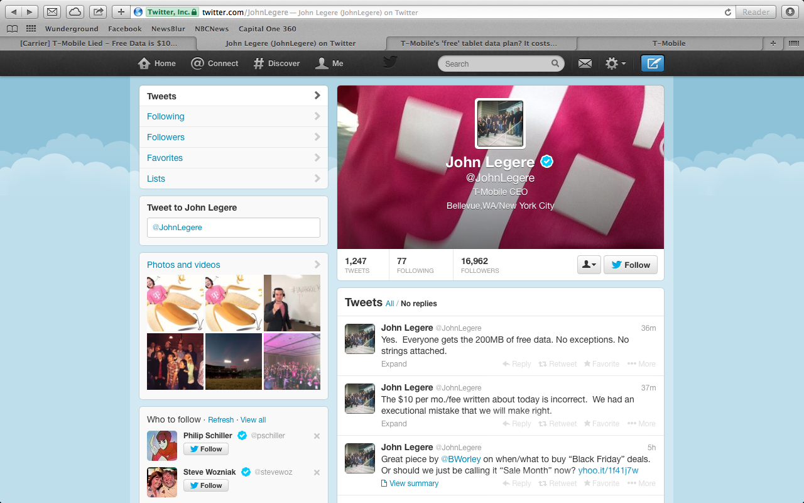This screenshot has width=804, height=503.
Task: Open Capital One 360 bookmark
Action: click(x=267, y=29)
